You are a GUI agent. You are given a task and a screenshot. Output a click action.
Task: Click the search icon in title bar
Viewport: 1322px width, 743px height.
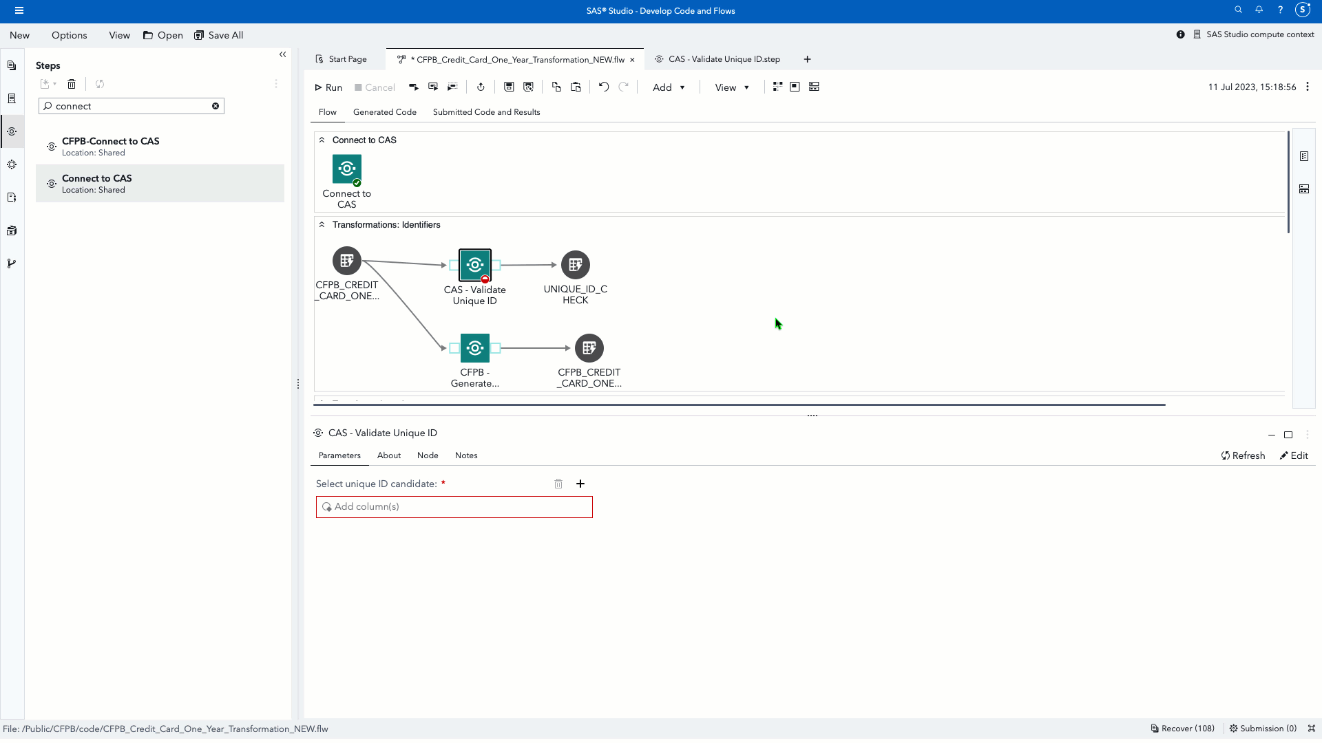(1238, 10)
